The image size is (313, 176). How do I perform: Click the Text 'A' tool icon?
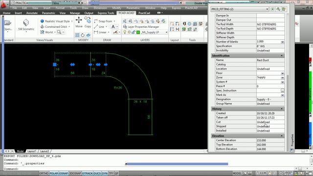tap(113, 27)
